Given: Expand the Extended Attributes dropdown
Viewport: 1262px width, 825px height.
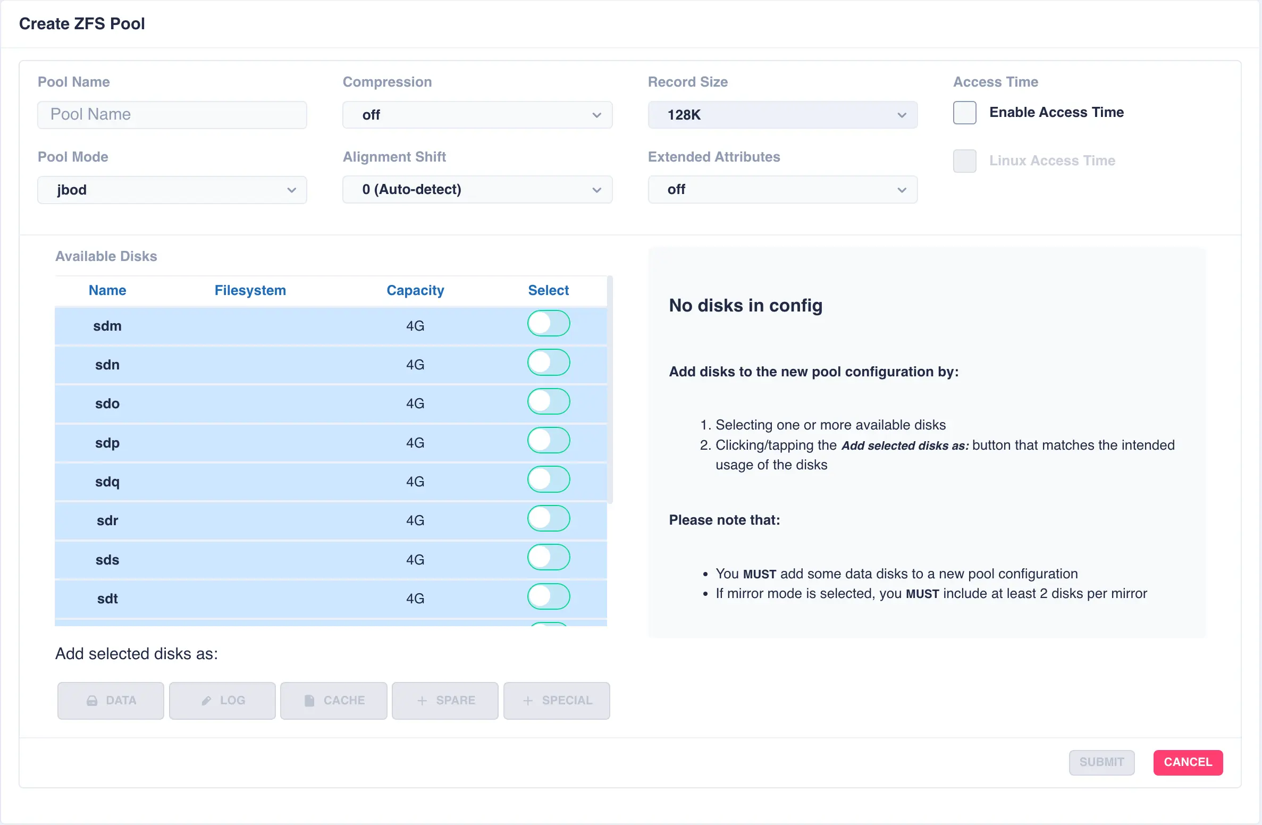Looking at the screenshot, I should point(782,190).
